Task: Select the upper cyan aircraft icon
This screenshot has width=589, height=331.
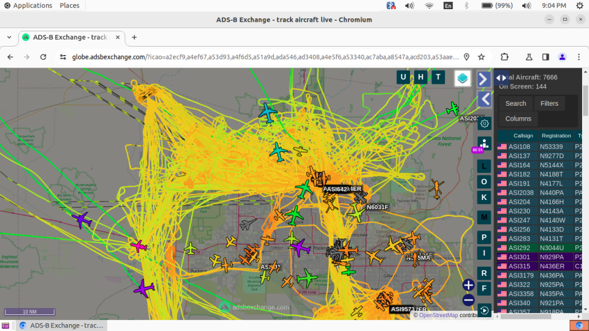Action: click(x=267, y=112)
